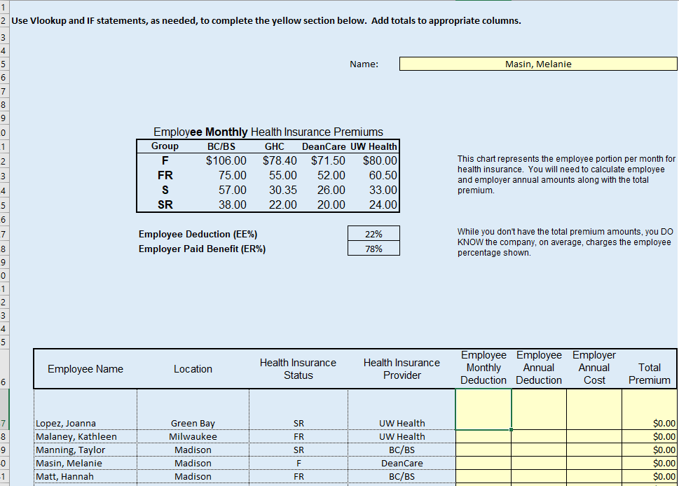Select Lopez, Joanna's SR status cell

[299, 410]
